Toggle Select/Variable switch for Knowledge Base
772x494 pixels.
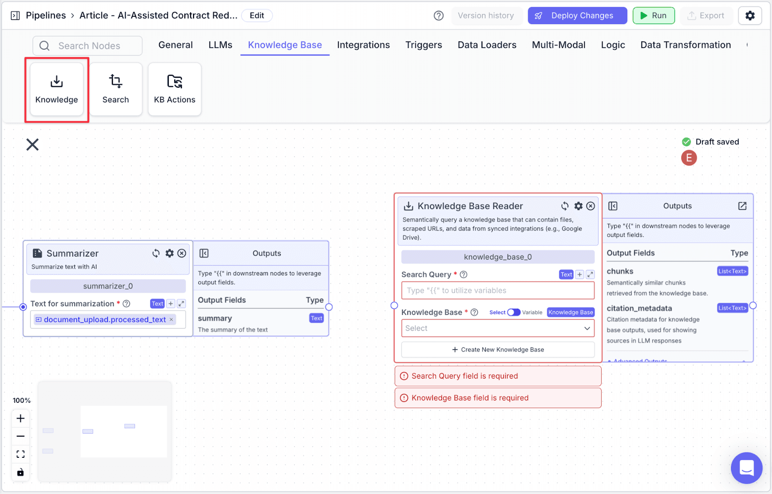point(514,312)
